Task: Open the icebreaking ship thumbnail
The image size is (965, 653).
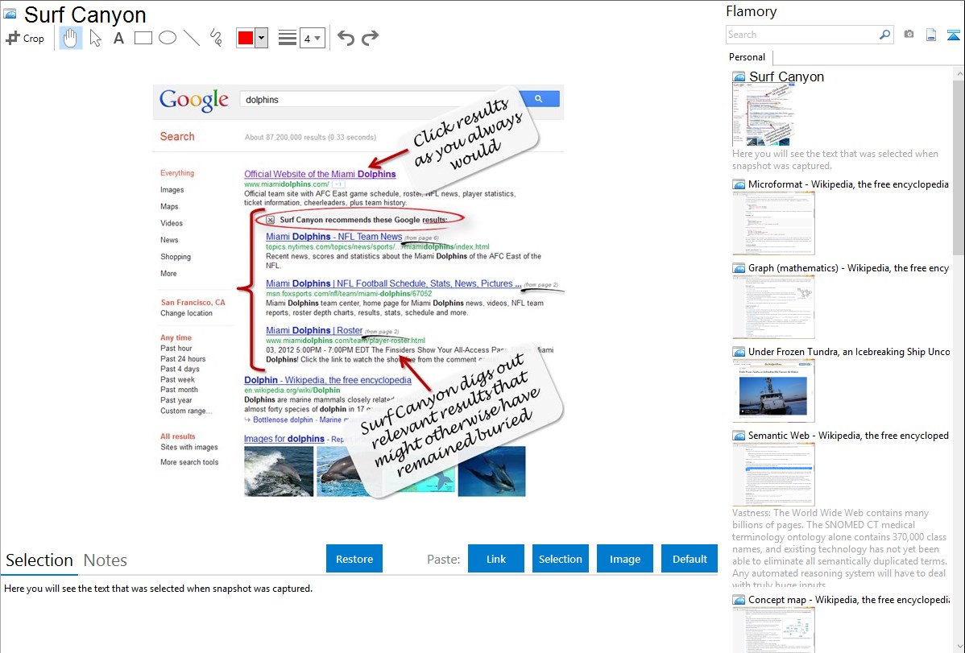Action: click(773, 391)
